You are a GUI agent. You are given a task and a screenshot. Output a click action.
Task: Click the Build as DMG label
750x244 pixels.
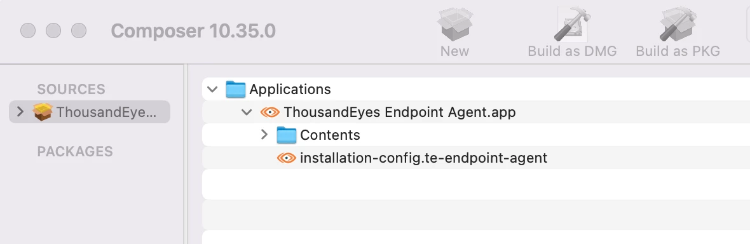pyautogui.click(x=572, y=51)
